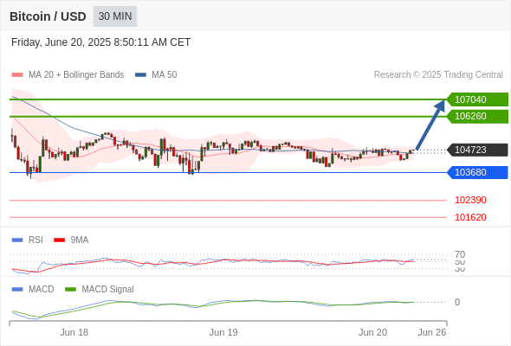Click the red 101620 support label
This screenshot has width=511, height=346.
point(470,217)
